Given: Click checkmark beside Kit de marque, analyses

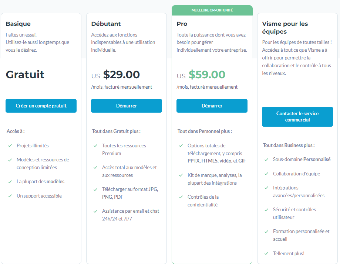Looking at the screenshot, I should point(181,175).
